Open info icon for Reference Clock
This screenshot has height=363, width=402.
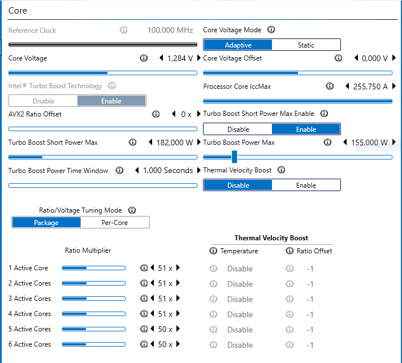point(124,31)
